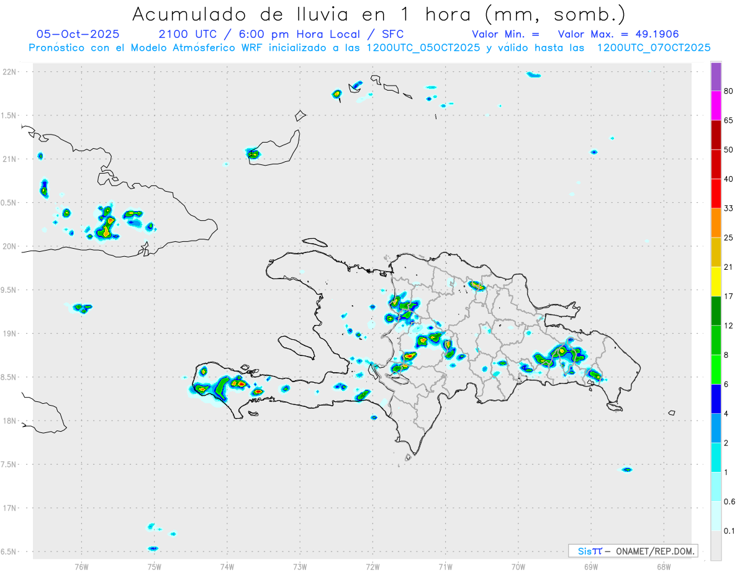Click the "Valor Max. = 49.1906" text
The image size is (745, 575).
(618, 34)
